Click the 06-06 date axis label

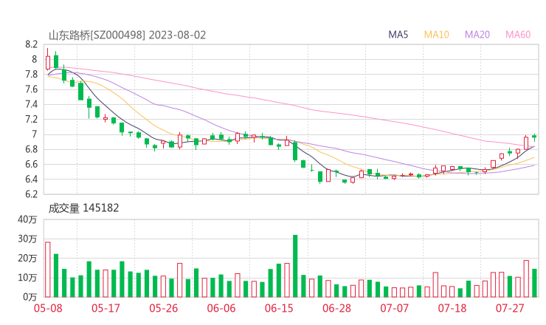pyautogui.click(x=221, y=308)
